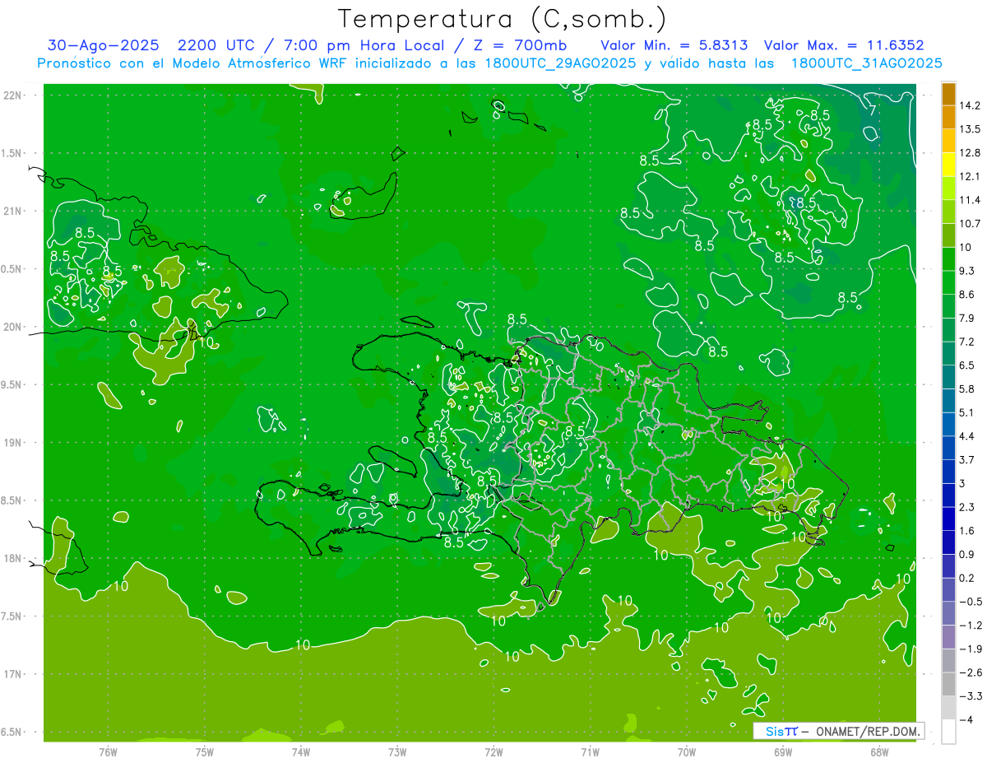Click the legend value 6.5

[x=967, y=365]
